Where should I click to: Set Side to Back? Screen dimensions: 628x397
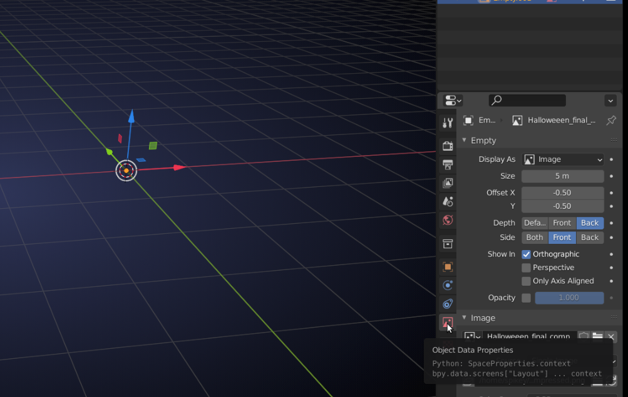click(x=590, y=238)
